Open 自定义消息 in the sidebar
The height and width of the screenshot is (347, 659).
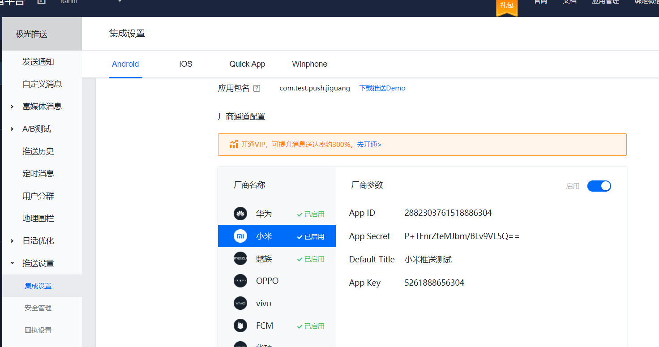pyautogui.click(x=42, y=84)
